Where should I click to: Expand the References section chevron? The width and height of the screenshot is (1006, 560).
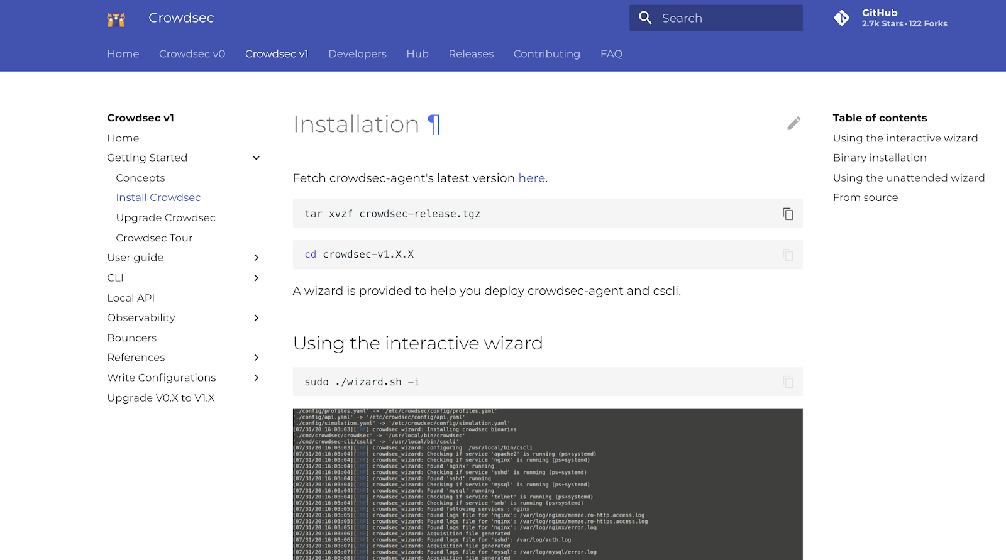point(256,358)
